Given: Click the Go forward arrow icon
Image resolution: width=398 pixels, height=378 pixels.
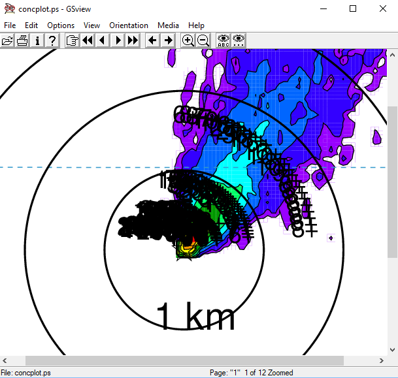Looking at the screenshot, I should pyautogui.click(x=168, y=40).
